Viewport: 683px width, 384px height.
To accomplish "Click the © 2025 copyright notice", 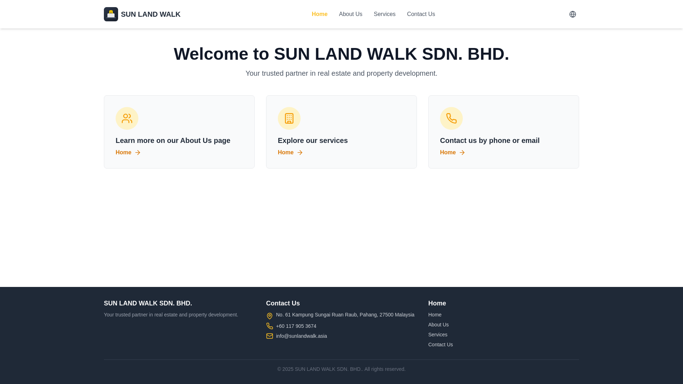I will coord(341,369).
